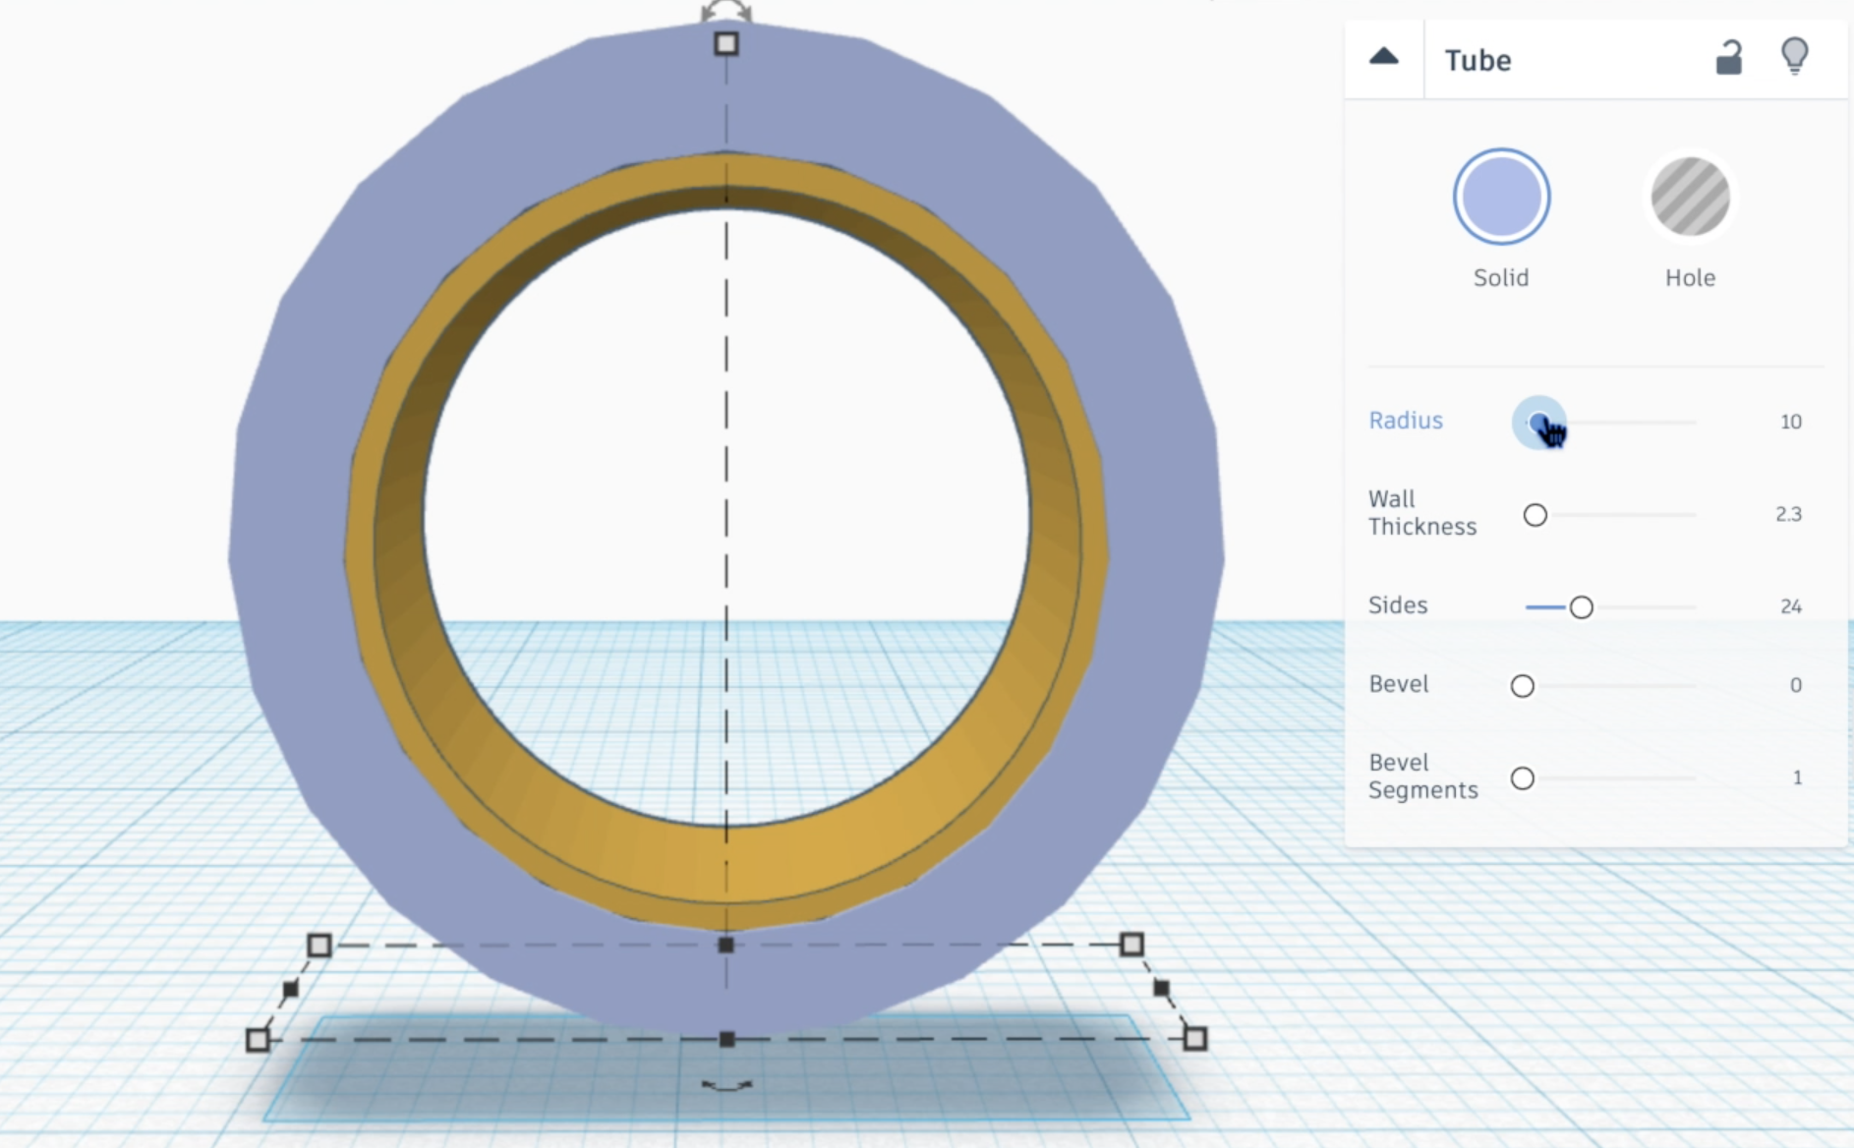Screen dimensions: 1854x1148
Task: Click the Sides value showing 24
Action: click(x=1791, y=606)
